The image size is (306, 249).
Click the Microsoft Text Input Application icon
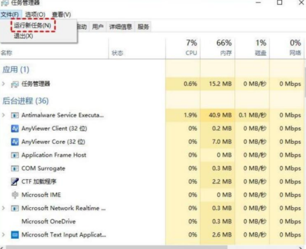click(15, 235)
